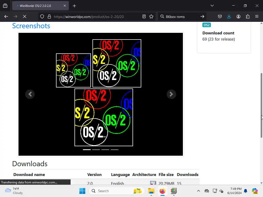Stop loading the page

24,16
